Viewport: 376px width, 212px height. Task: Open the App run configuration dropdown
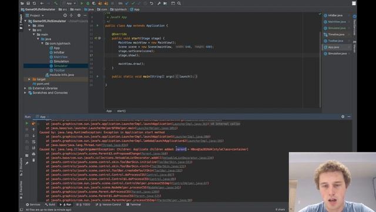tap(69, 4)
